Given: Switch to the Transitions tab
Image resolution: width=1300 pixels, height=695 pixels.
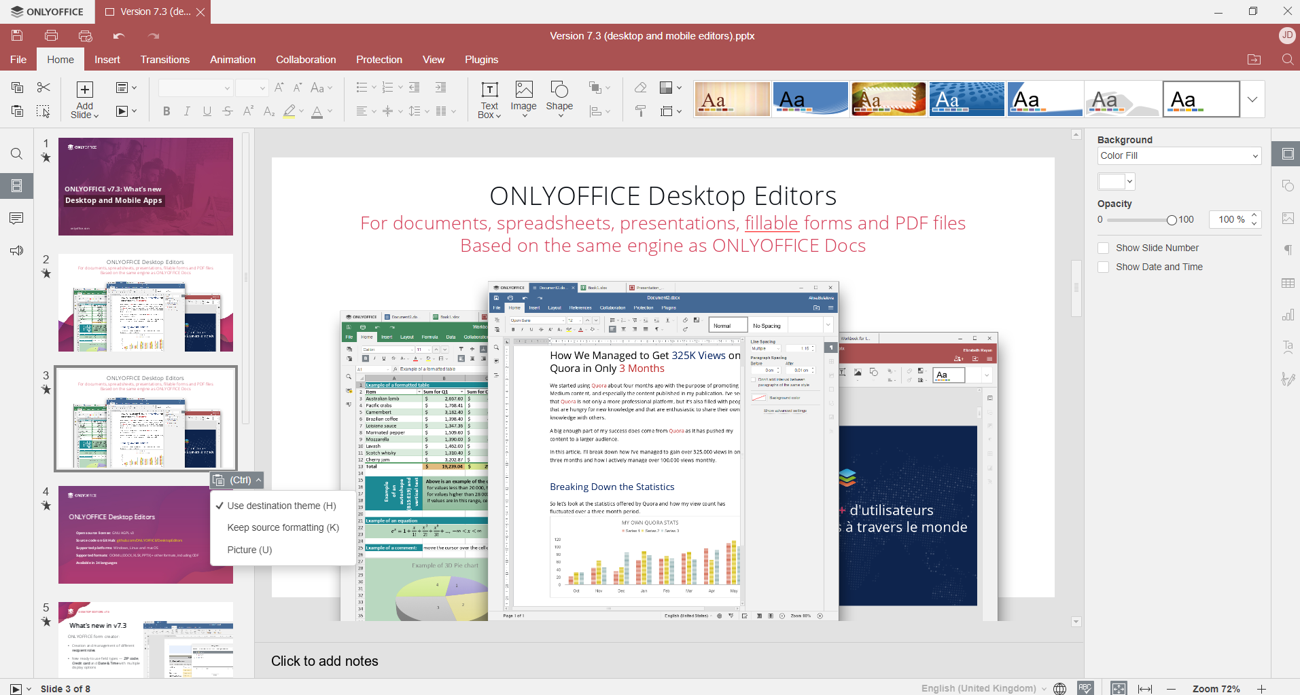Looking at the screenshot, I should (x=164, y=60).
